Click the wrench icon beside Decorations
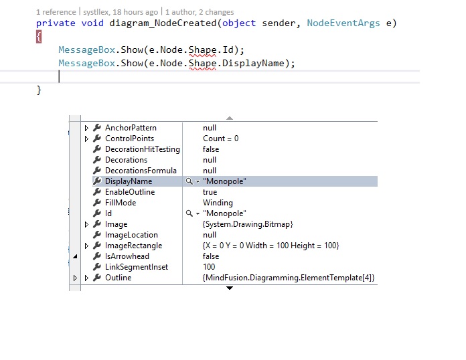 click(97, 160)
